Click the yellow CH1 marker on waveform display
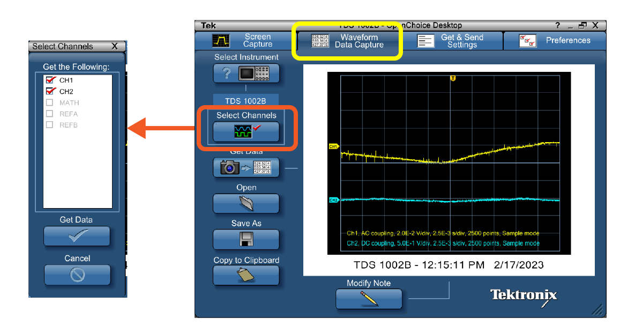Image resolution: width=635 pixels, height=325 pixels. coord(333,146)
